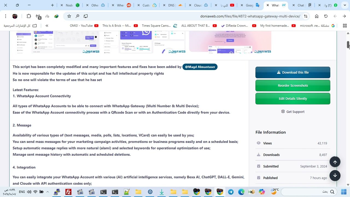This screenshot has height=197, width=350.
Task: Open the @Magd Almuntaser profile mention
Action: 200,67
